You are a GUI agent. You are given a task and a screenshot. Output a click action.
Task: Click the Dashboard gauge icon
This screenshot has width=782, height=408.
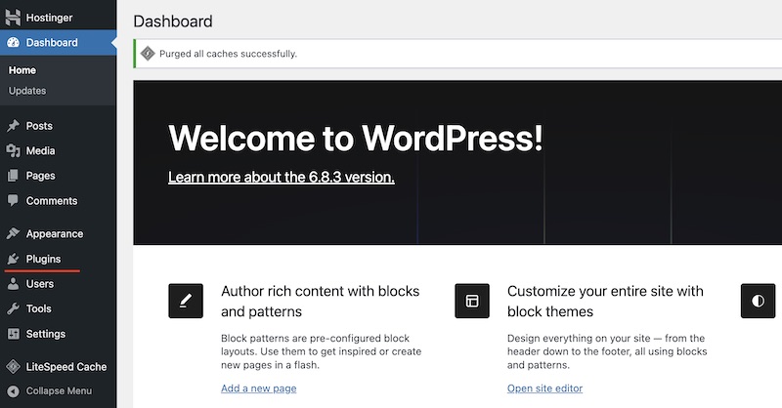point(14,43)
